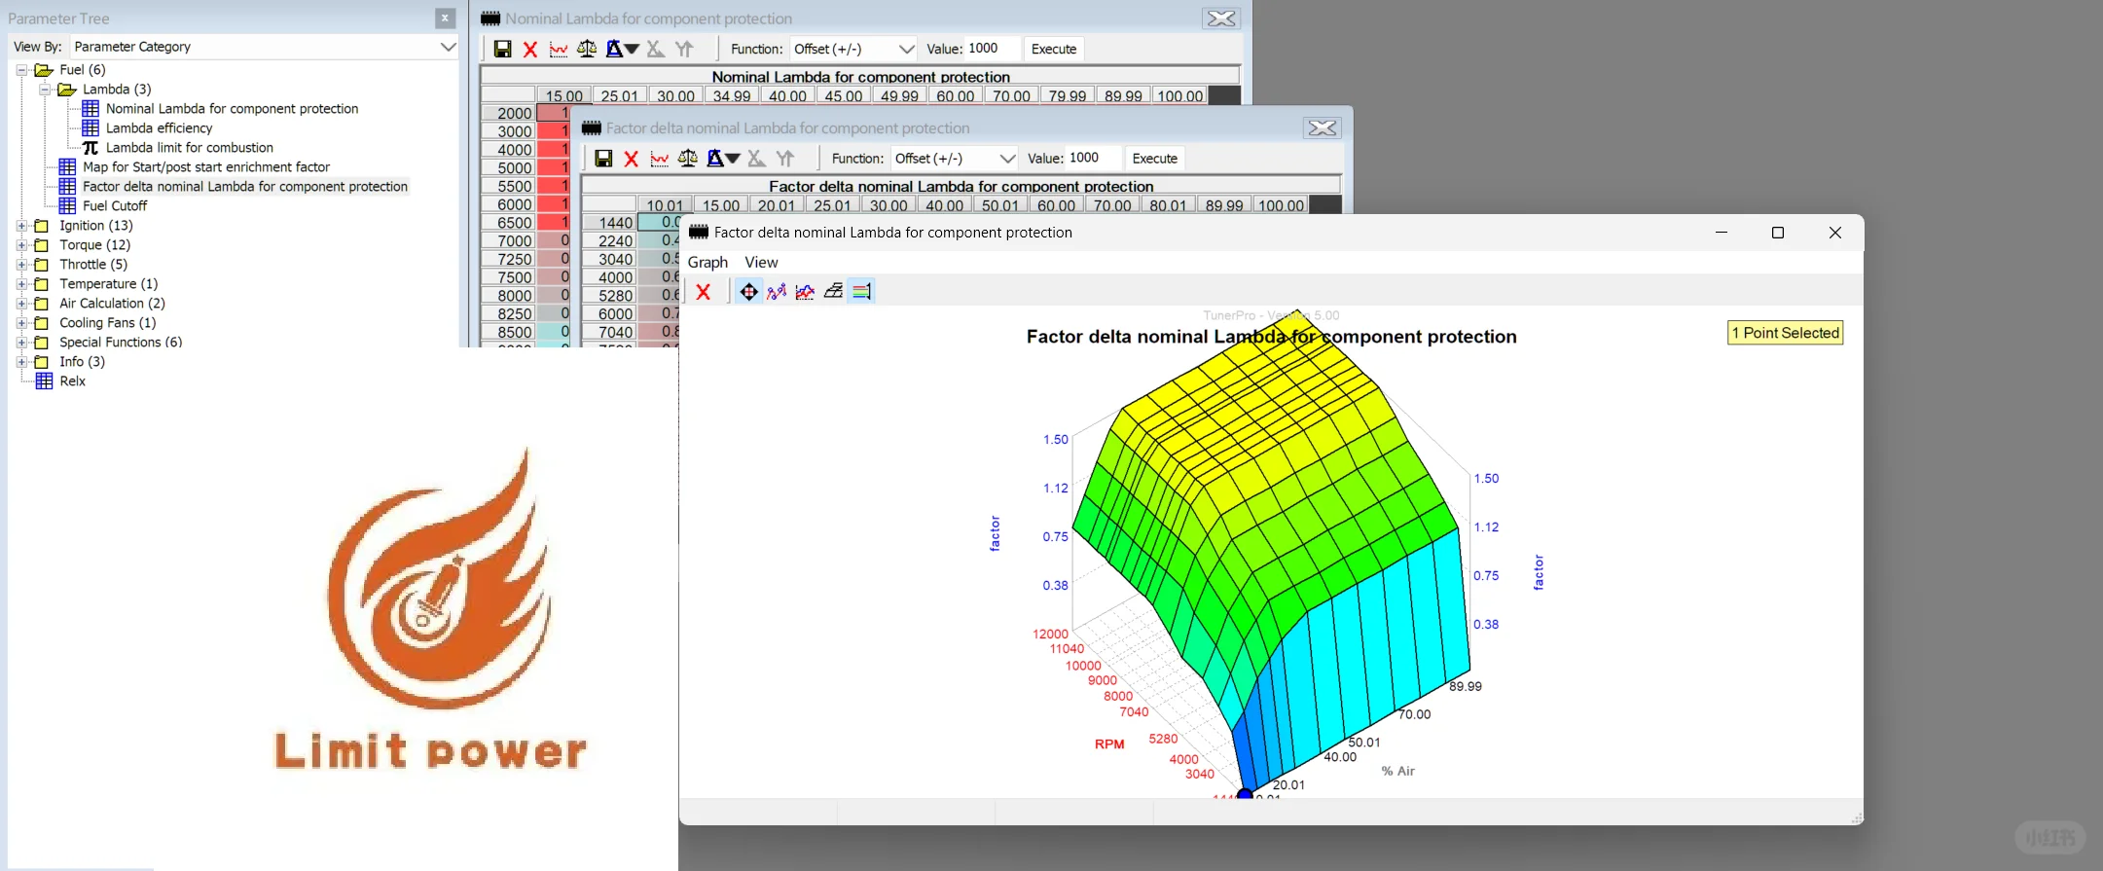Click the 3D surface mesh icon in graph toolbar
Screen dimensions: 2103x871
[x=833, y=291]
